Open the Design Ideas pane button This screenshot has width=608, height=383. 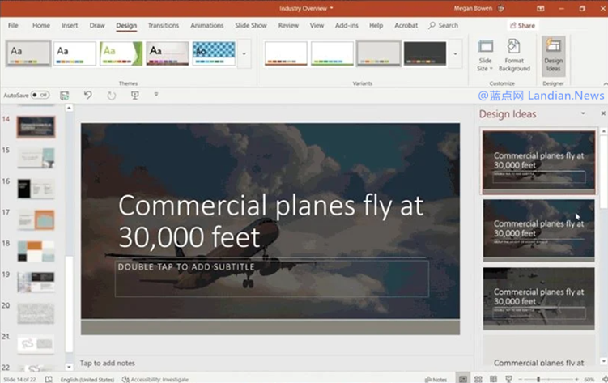pyautogui.click(x=553, y=54)
